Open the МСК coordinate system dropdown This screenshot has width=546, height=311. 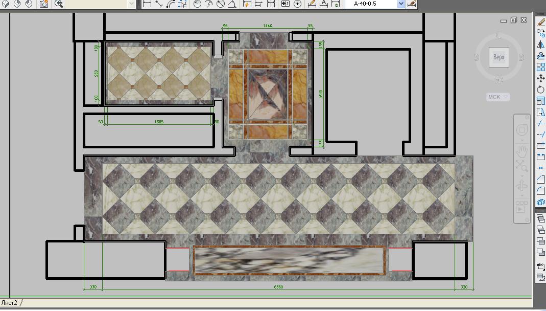(x=498, y=97)
